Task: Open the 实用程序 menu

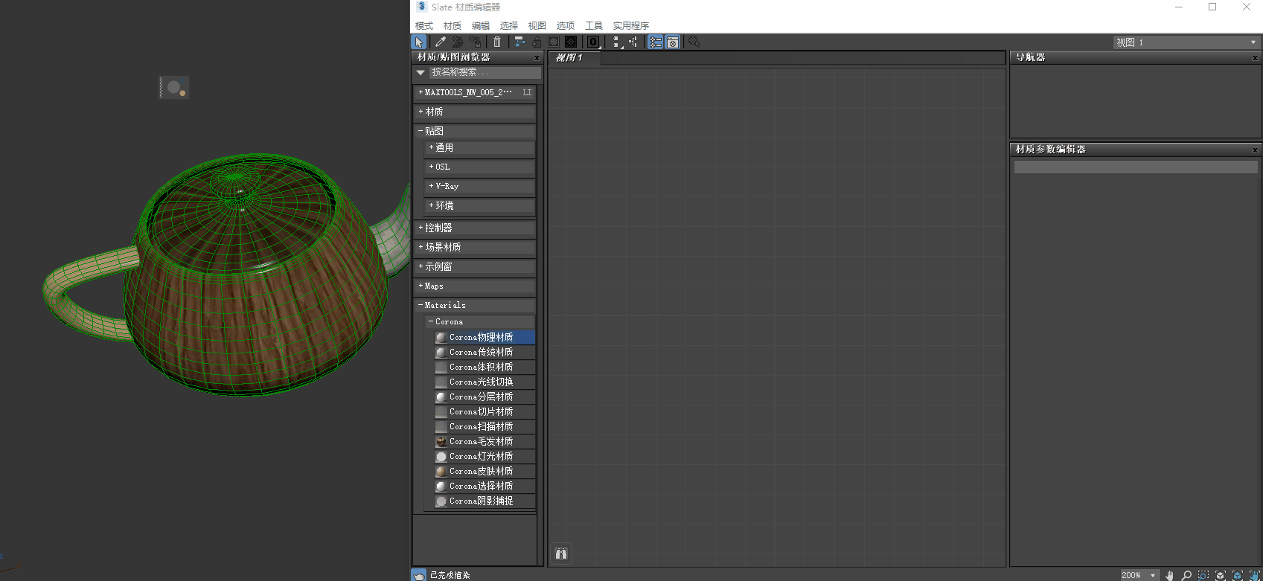Action: [630, 26]
